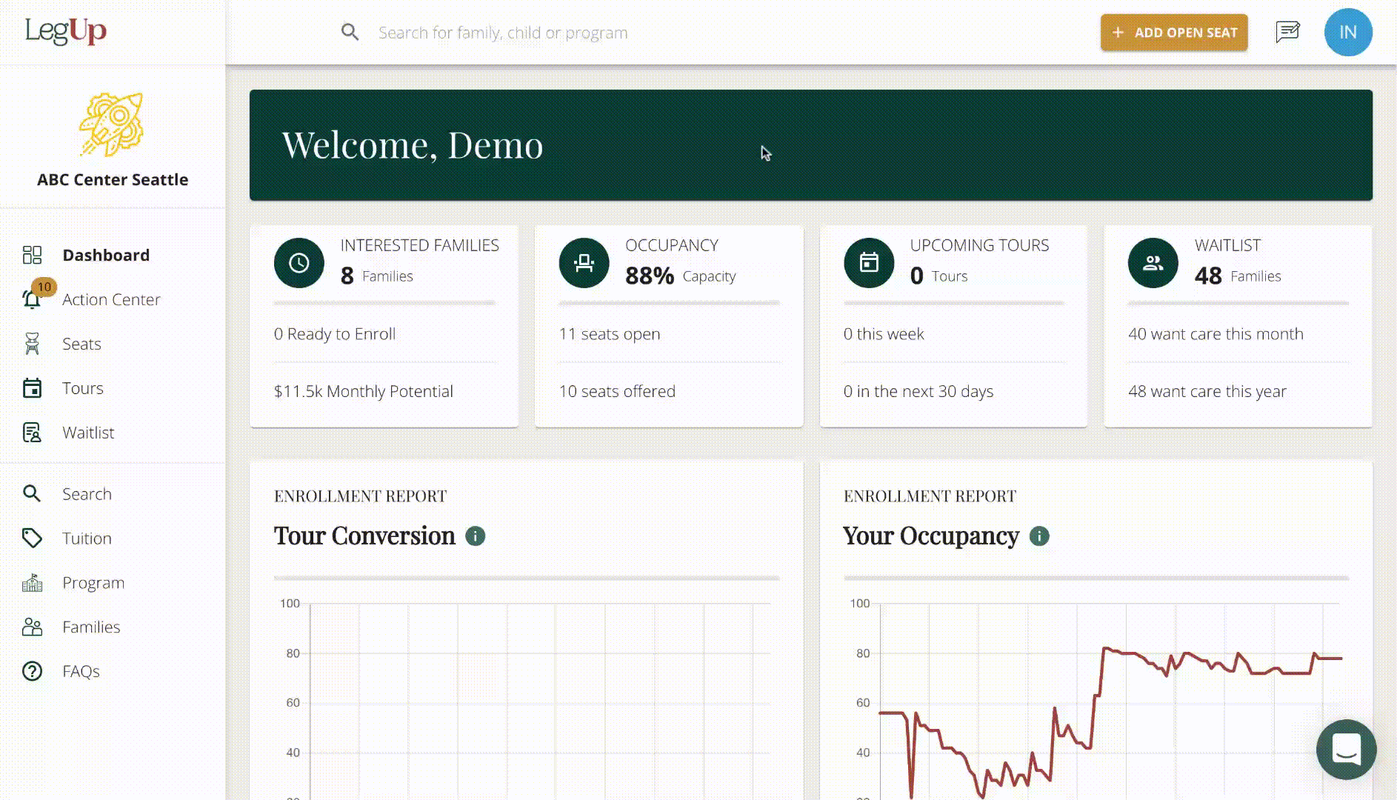
Task: Open the chat support bubble
Action: (x=1346, y=750)
